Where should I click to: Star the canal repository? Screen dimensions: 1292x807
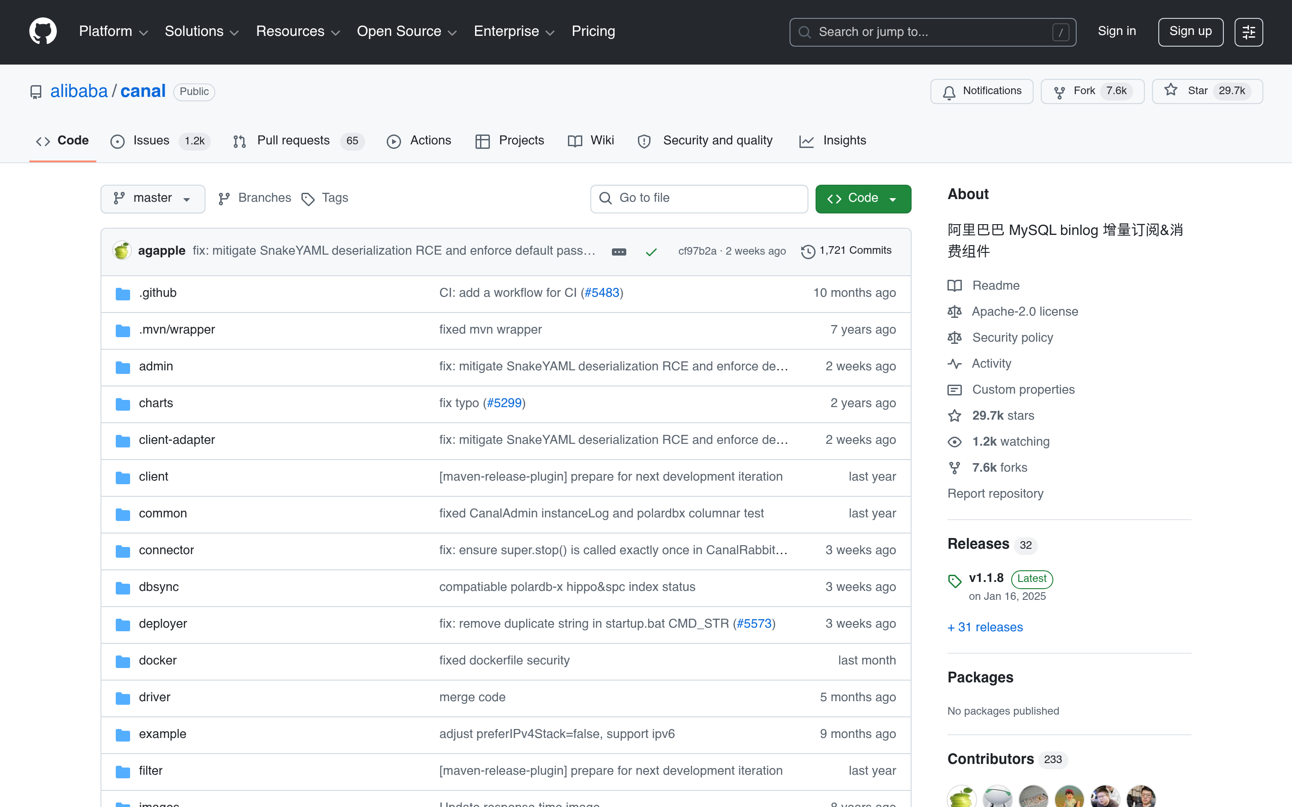coord(1207,91)
